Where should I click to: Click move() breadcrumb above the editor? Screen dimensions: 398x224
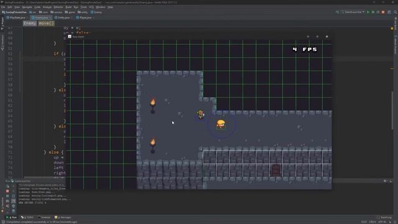tap(47, 23)
